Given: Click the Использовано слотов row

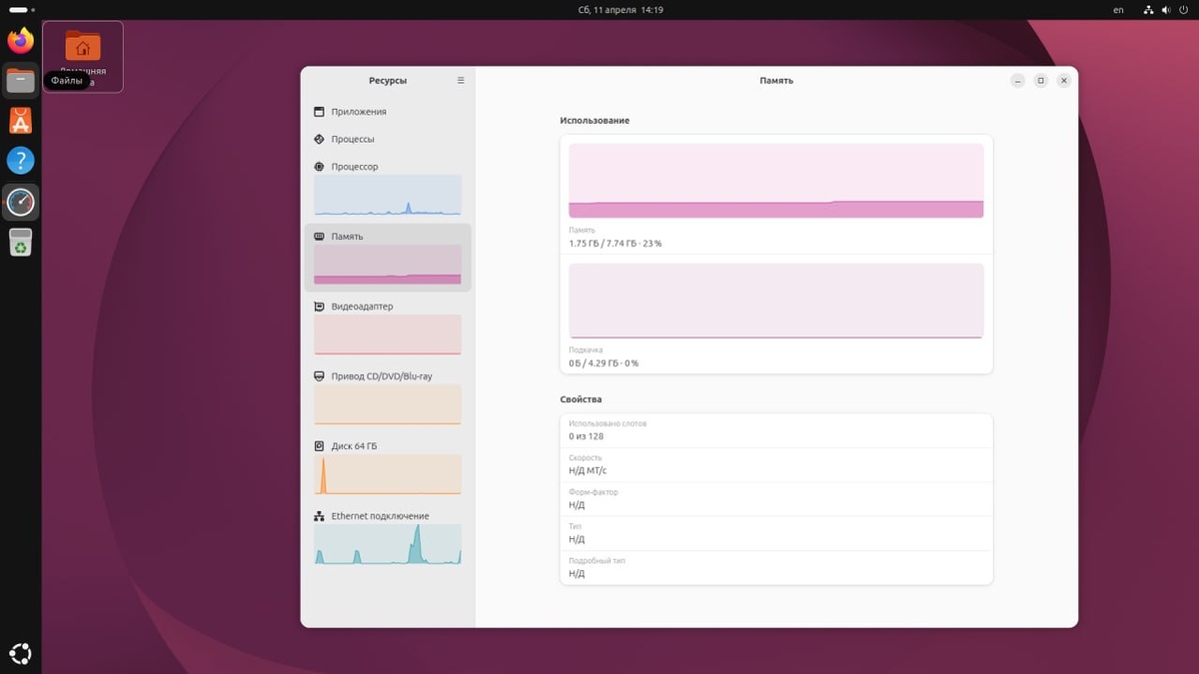Looking at the screenshot, I should (x=776, y=430).
